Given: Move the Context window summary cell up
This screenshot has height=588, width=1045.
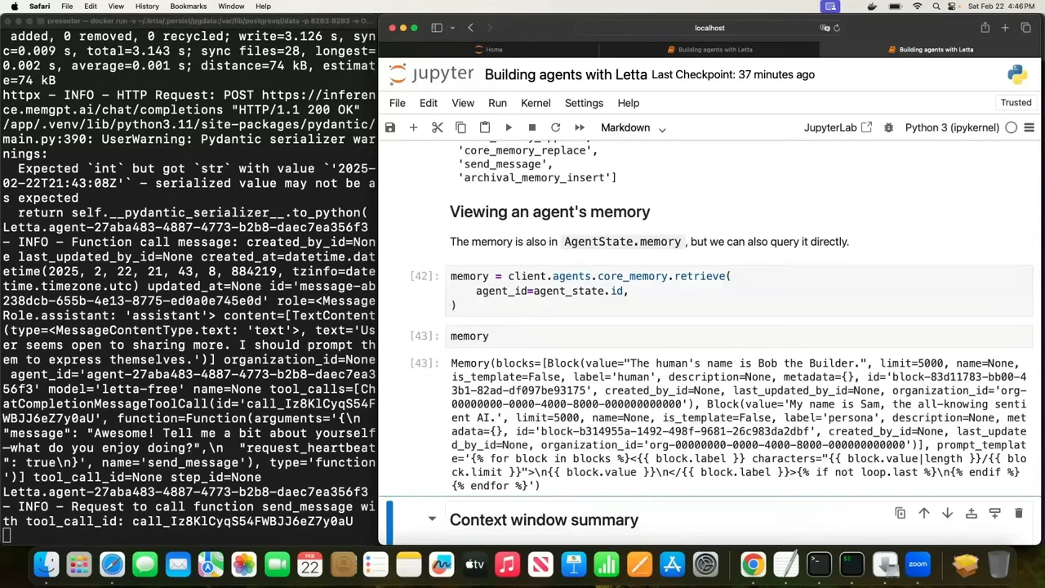Looking at the screenshot, I should [924, 514].
